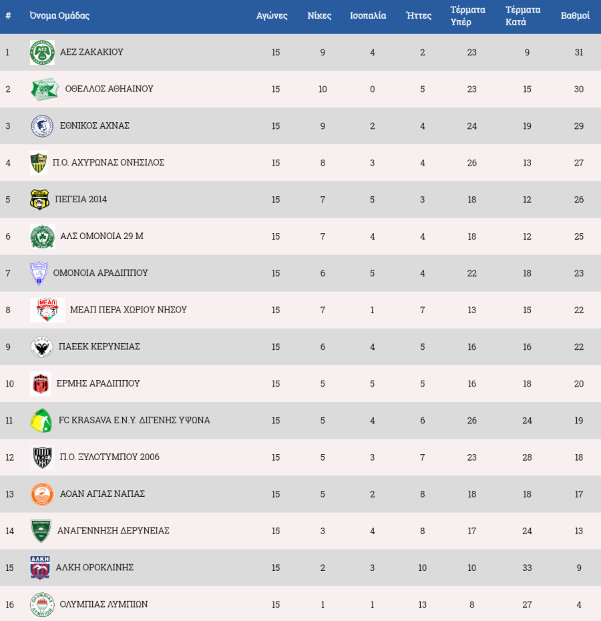Click the ΑΛΚΗ ΟΡΟΚΛΙΝΗΣ blue-red crest

pos(40,568)
